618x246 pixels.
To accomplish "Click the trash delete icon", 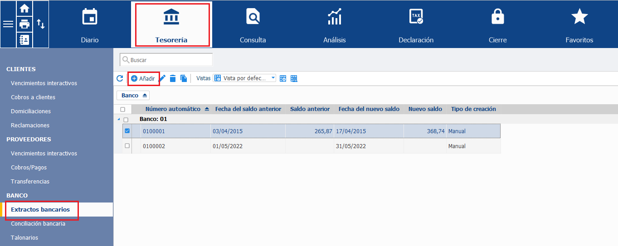I will tap(173, 78).
